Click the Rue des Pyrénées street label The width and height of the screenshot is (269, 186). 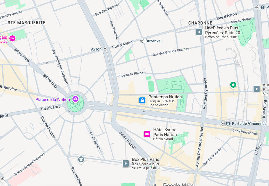(205, 93)
